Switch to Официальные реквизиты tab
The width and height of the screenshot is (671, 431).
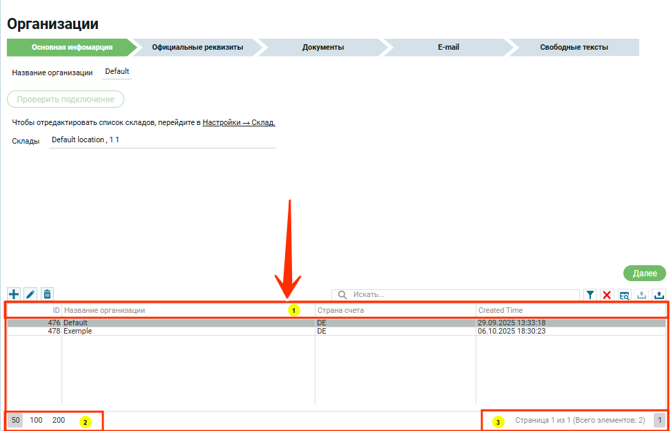(197, 48)
